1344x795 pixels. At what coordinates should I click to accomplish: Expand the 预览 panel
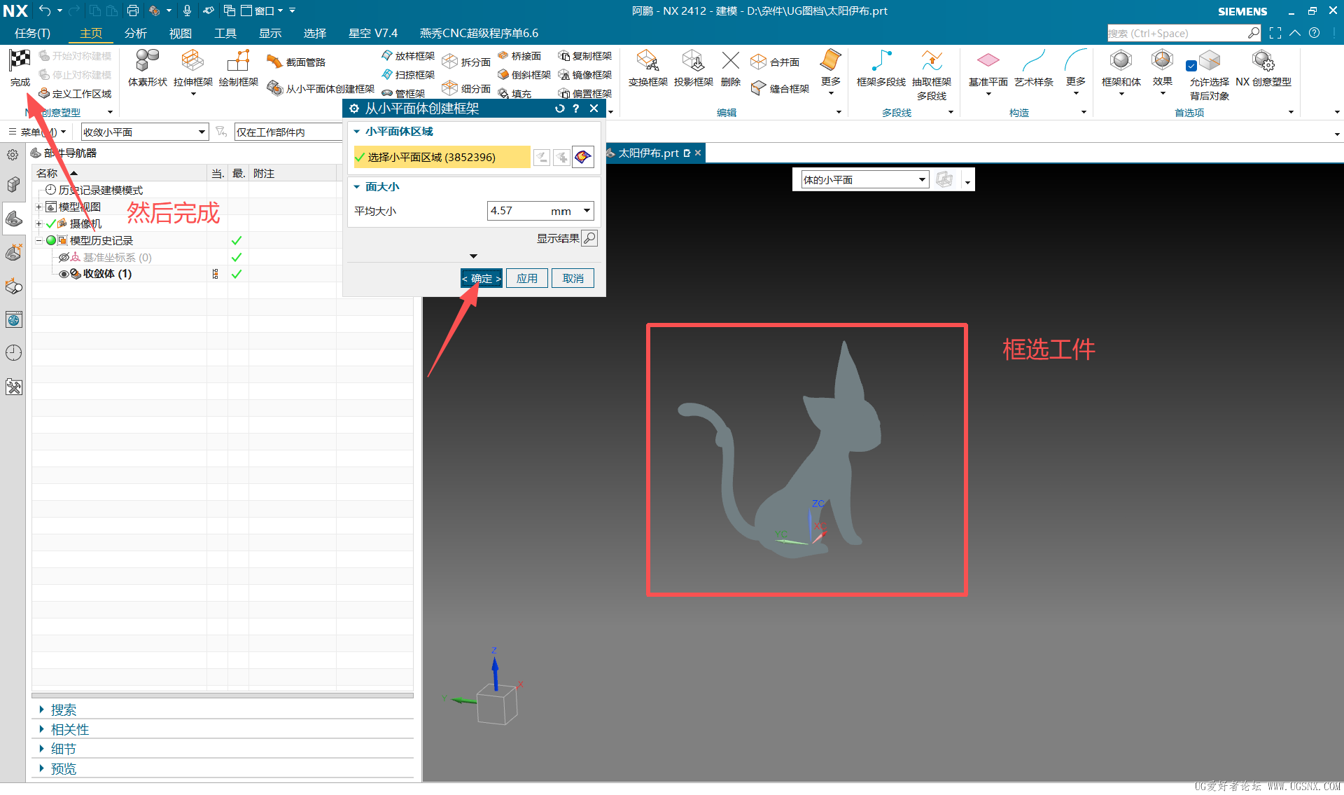pyautogui.click(x=41, y=768)
